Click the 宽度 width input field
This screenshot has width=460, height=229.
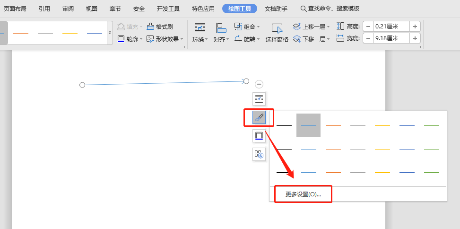coord(391,38)
